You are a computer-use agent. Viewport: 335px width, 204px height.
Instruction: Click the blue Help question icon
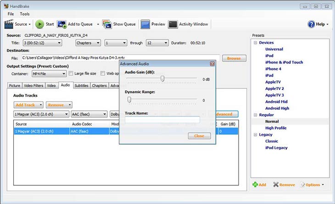click(x=311, y=24)
